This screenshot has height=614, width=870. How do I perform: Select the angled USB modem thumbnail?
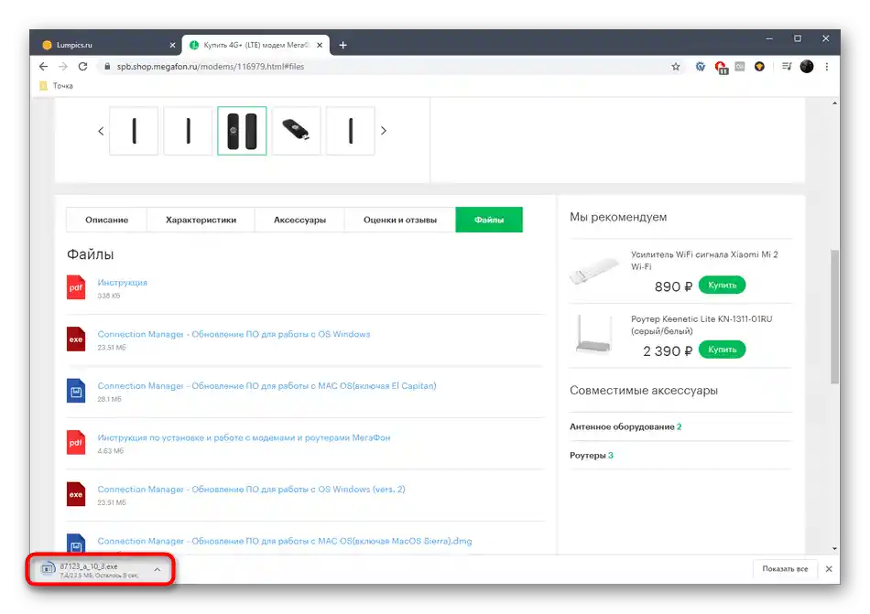[297, 131]
